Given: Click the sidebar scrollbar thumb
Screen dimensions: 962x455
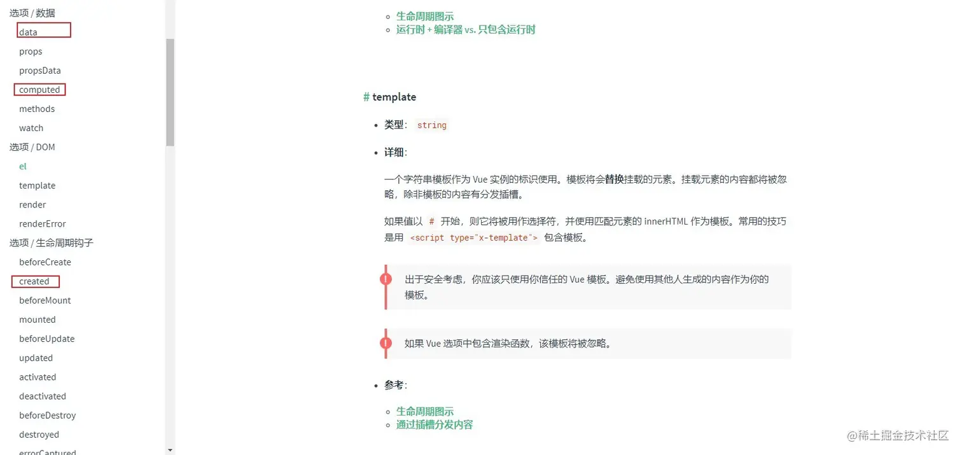Looking at the screenshot, I should click(x=170, y=92).
